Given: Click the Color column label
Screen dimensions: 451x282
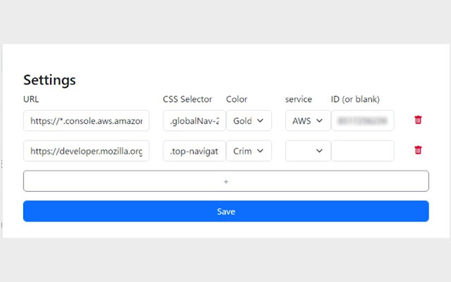Looking at the screenshot, I should pos(237,99).
